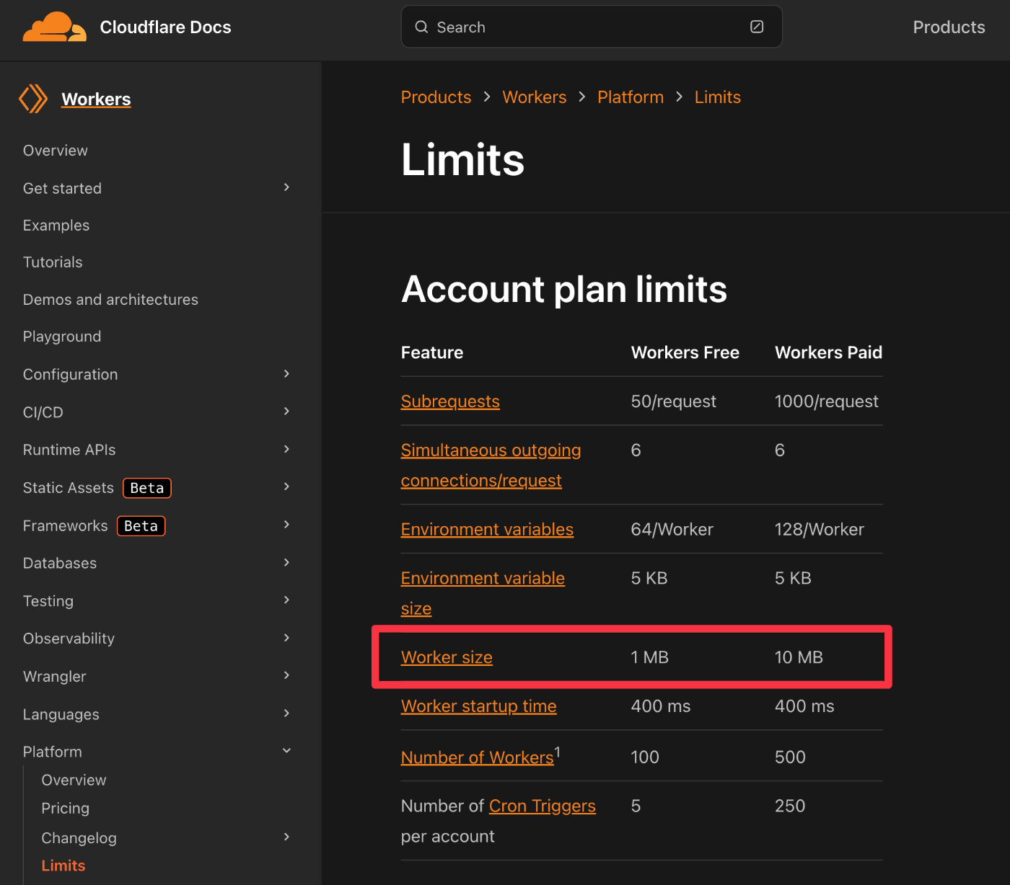Expand the Observability section chevron
Image resolution: width=1010 pixels, height=885 pixels.
coord(286,637)
